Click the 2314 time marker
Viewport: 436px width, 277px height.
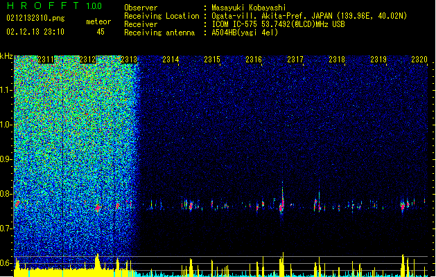(x=171, y=60)
